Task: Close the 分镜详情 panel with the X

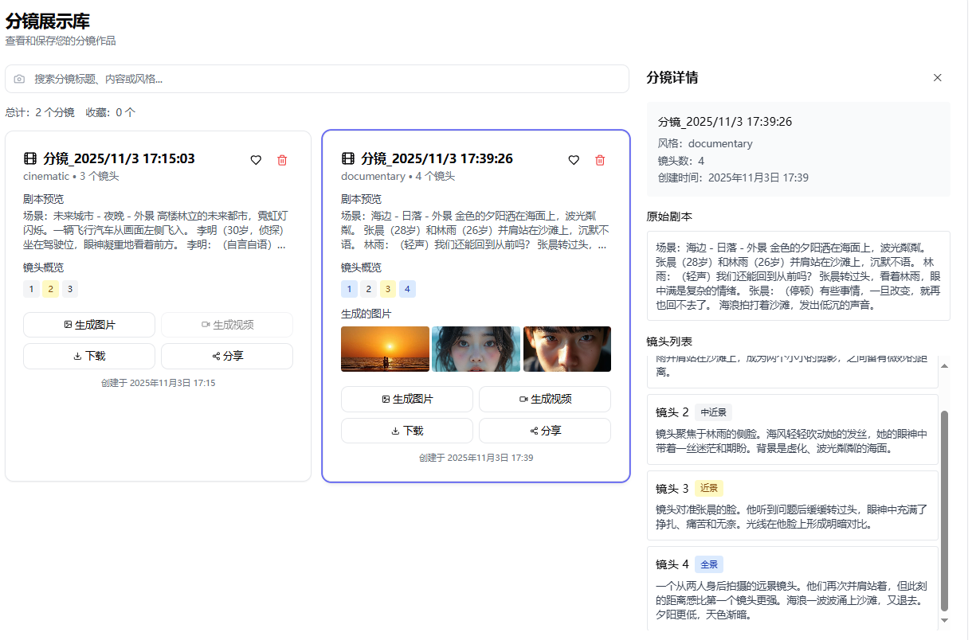Action: coord(938,77)
